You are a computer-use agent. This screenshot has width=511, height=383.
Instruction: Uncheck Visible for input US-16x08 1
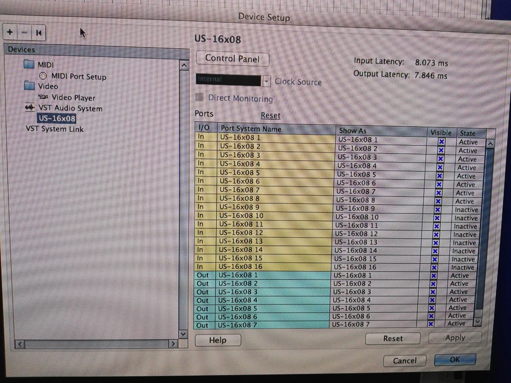pos(441,142)
